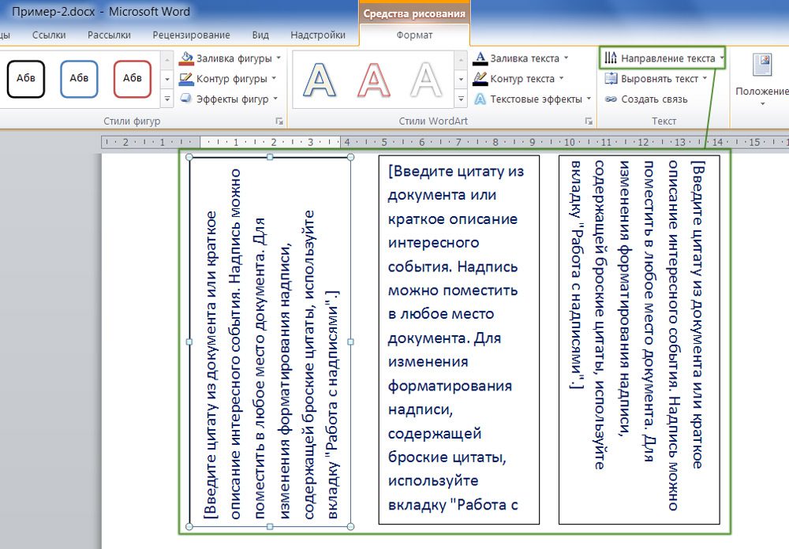Open the Вид ribbon tab
The width and height of the screenshot is (789, 549).
pos(260,35)
